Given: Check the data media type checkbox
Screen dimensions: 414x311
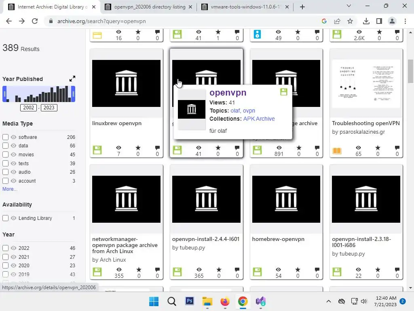Looking at the screenshot, I should coord(5,146).
